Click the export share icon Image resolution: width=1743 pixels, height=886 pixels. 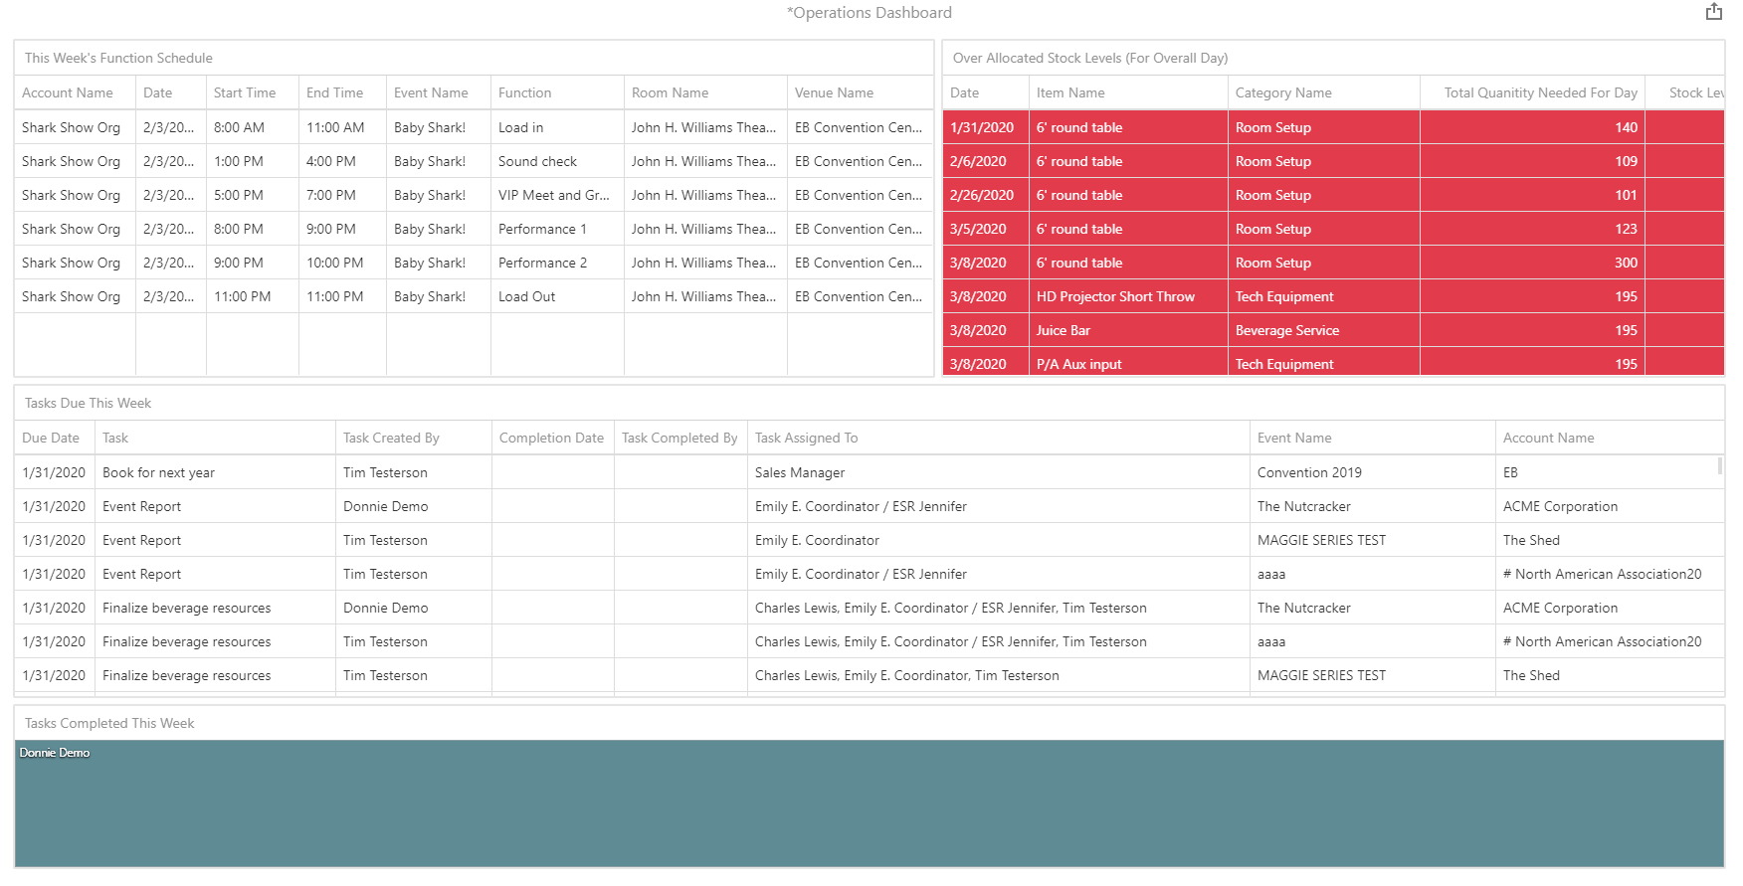(x=1713, y=12)
